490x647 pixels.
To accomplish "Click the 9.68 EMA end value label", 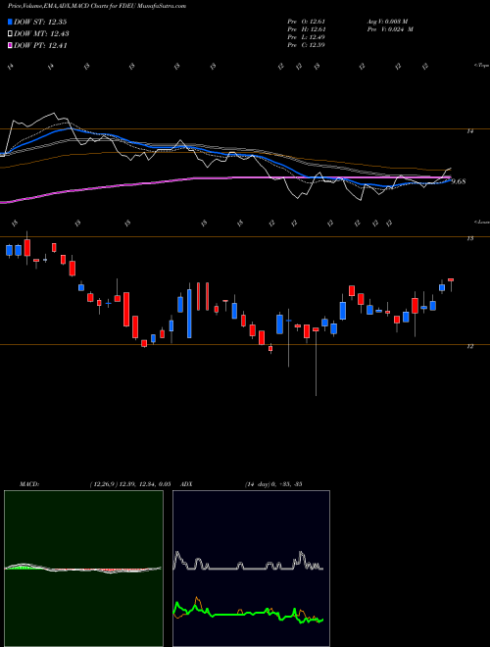I will pos(459,181).
